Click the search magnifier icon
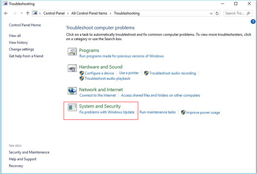 point(248,13)
